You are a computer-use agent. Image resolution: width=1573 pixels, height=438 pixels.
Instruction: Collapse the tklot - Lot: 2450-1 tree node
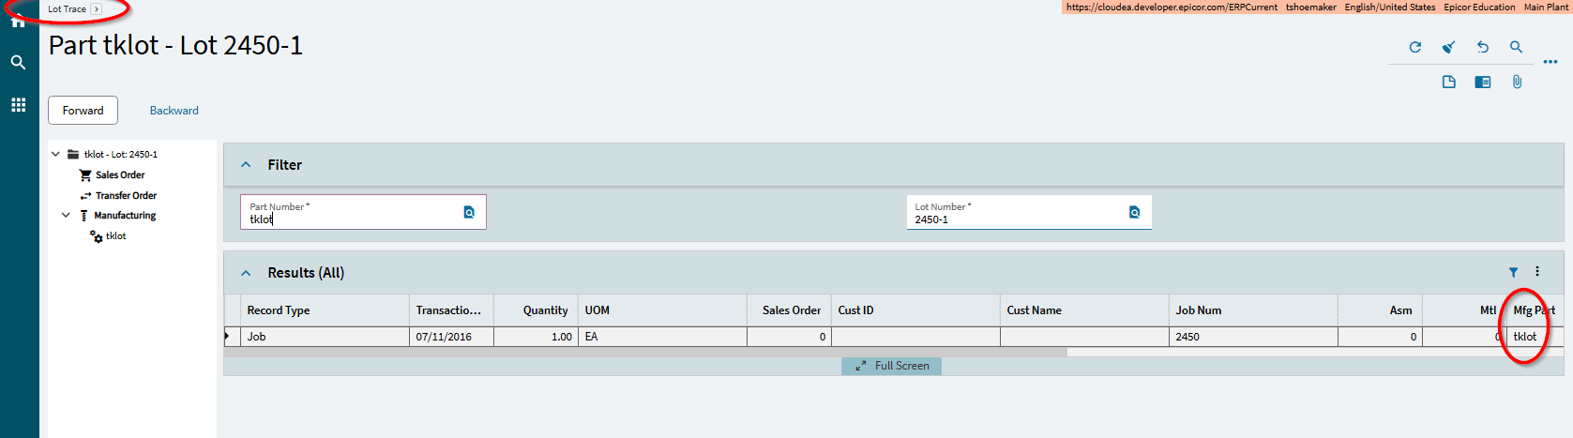pyautogui.click(x=55, y=154)
